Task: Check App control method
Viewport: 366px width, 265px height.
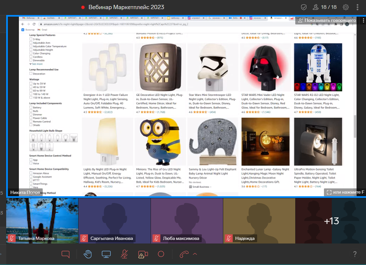Action: pos(31,160)
